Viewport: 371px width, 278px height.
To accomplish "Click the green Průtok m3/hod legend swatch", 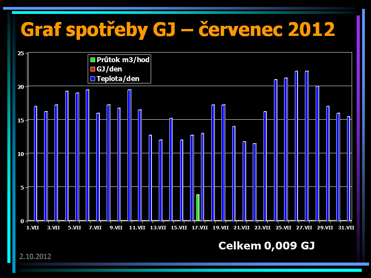I will click(x=93, y=60).
